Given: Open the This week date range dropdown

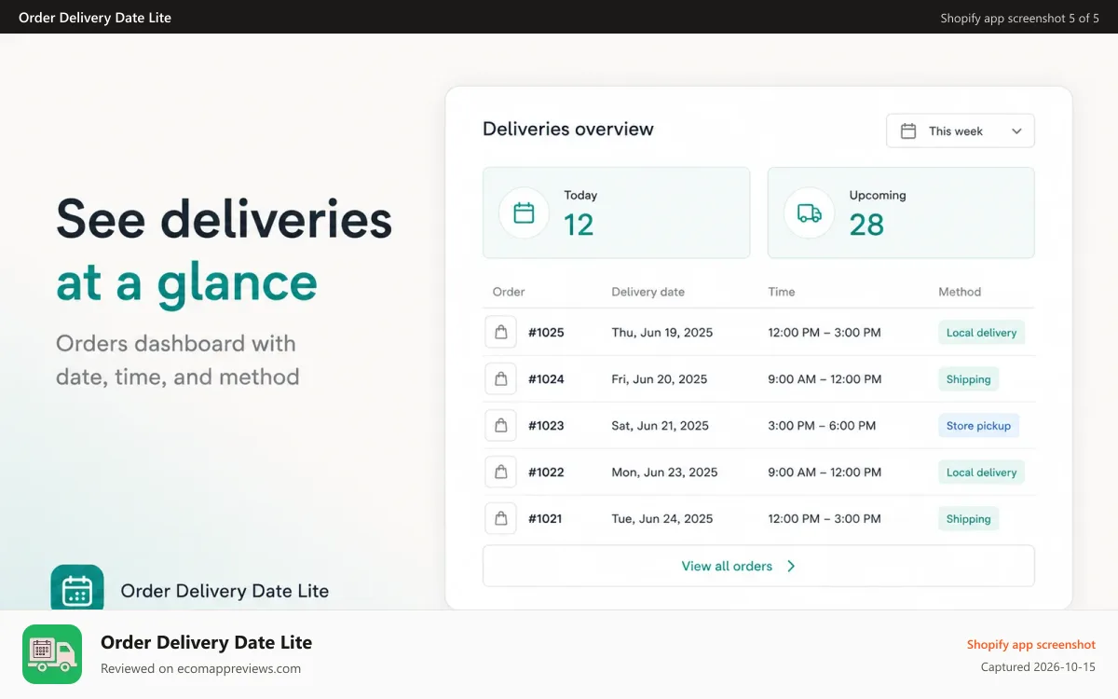Looking at the screenshot, I should coord(960,130).
